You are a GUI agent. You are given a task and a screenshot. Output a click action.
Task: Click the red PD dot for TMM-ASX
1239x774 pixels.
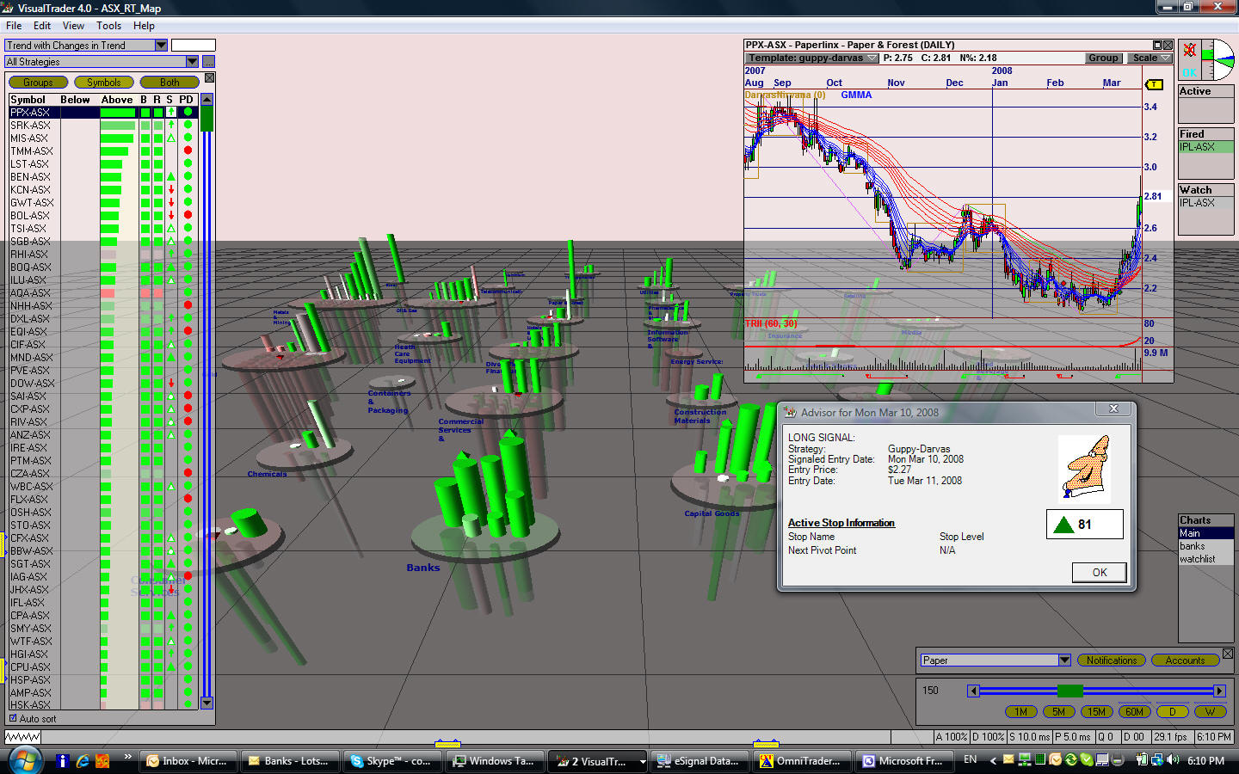click(x=188, y=151)
